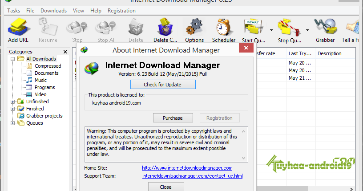Click the warning text scroll up arrow
The width and height of the screenshot is (363, 191).
coord(243,131)
